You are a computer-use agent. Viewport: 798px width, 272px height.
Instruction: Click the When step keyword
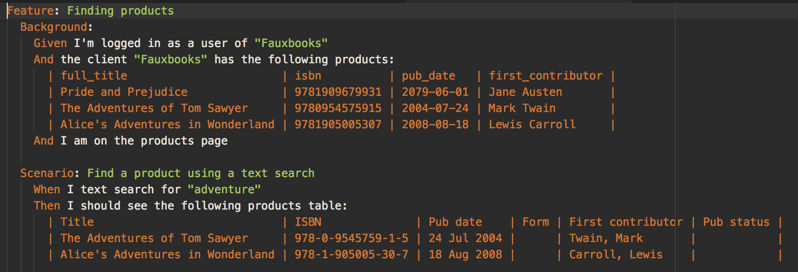coord(47,189)
